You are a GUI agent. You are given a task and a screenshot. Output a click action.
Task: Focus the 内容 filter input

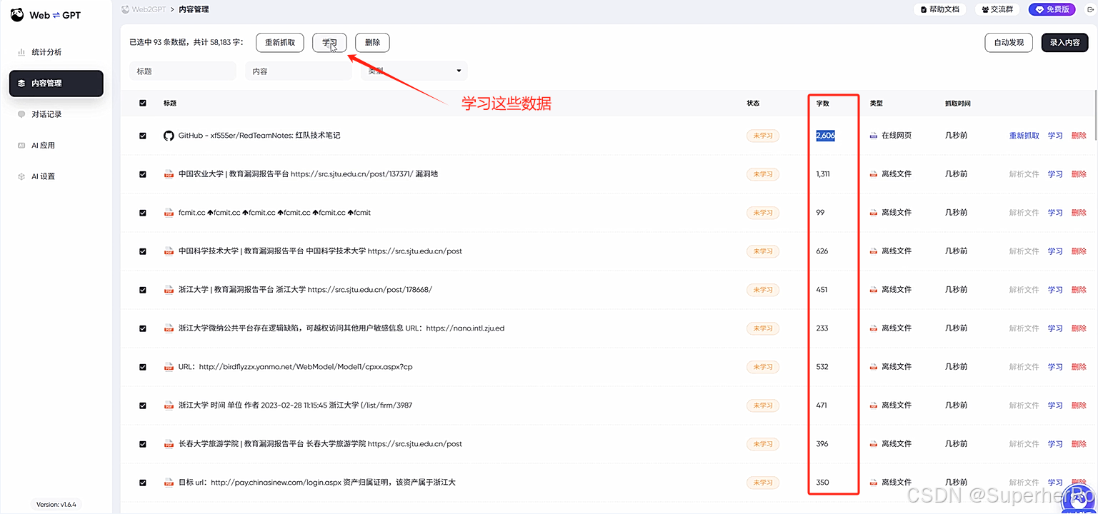[299, 71]
